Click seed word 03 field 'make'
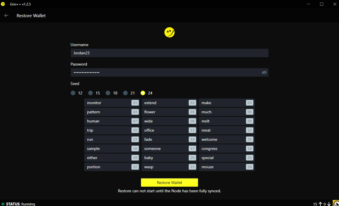This screenshot has height=206, width=339. click(226, 103)
